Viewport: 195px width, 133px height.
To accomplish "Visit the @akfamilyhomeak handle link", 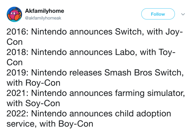I will pos(43,18).
